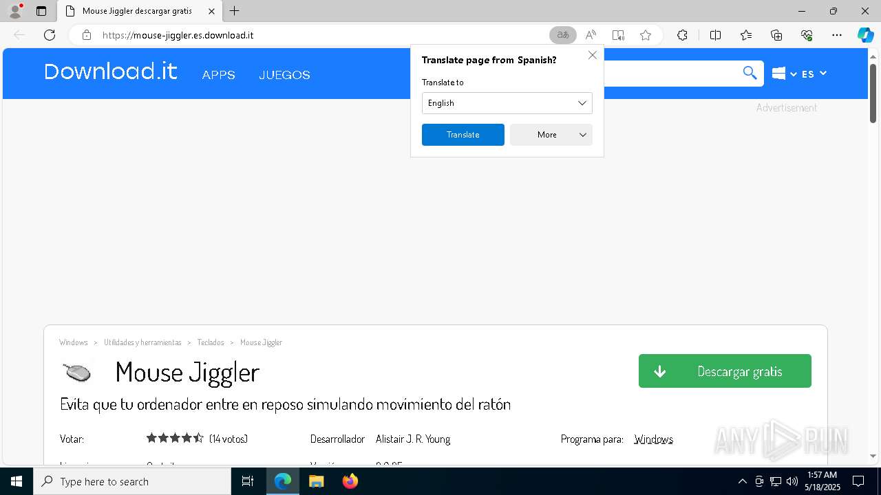This screenshot has height=495, width=881.
Task: Click the translate icon in address bar
Action: click(563, 35)
